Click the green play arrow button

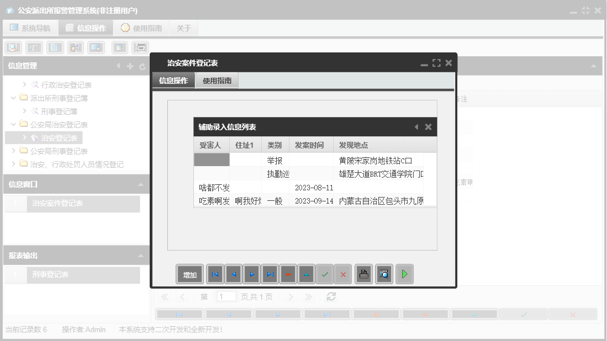[x=404, y=274]
